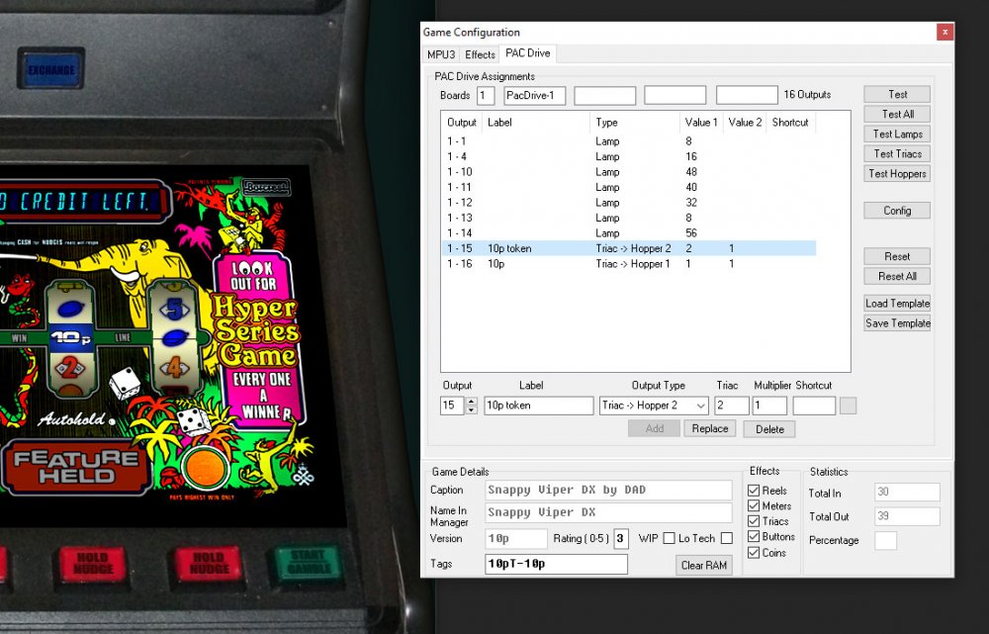Click the Tags field
This screenshot has width=989, height=634.
(x=556, y=564)
